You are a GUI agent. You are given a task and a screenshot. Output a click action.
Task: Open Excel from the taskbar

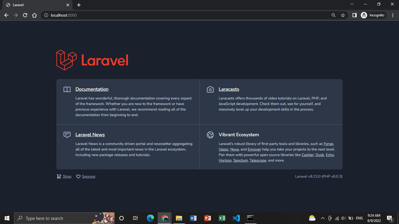point(222,218)
